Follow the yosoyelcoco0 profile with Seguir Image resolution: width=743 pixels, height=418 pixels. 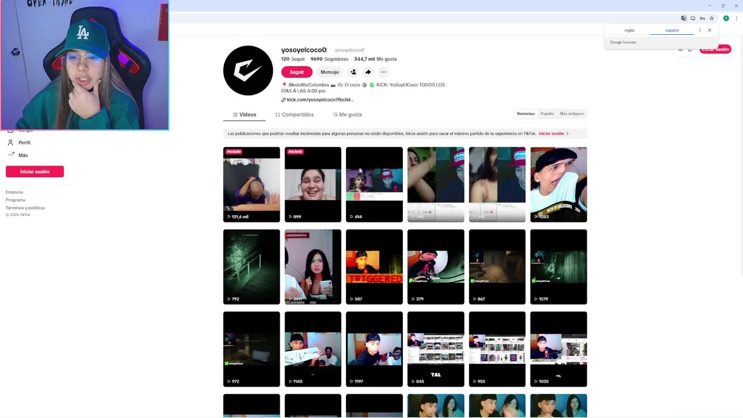297,72
